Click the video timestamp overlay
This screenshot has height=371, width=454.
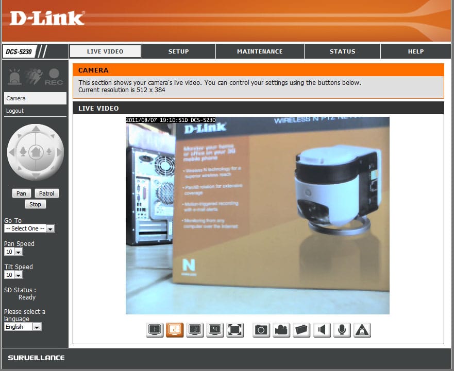pyautogui.click(x=171, y=120)
